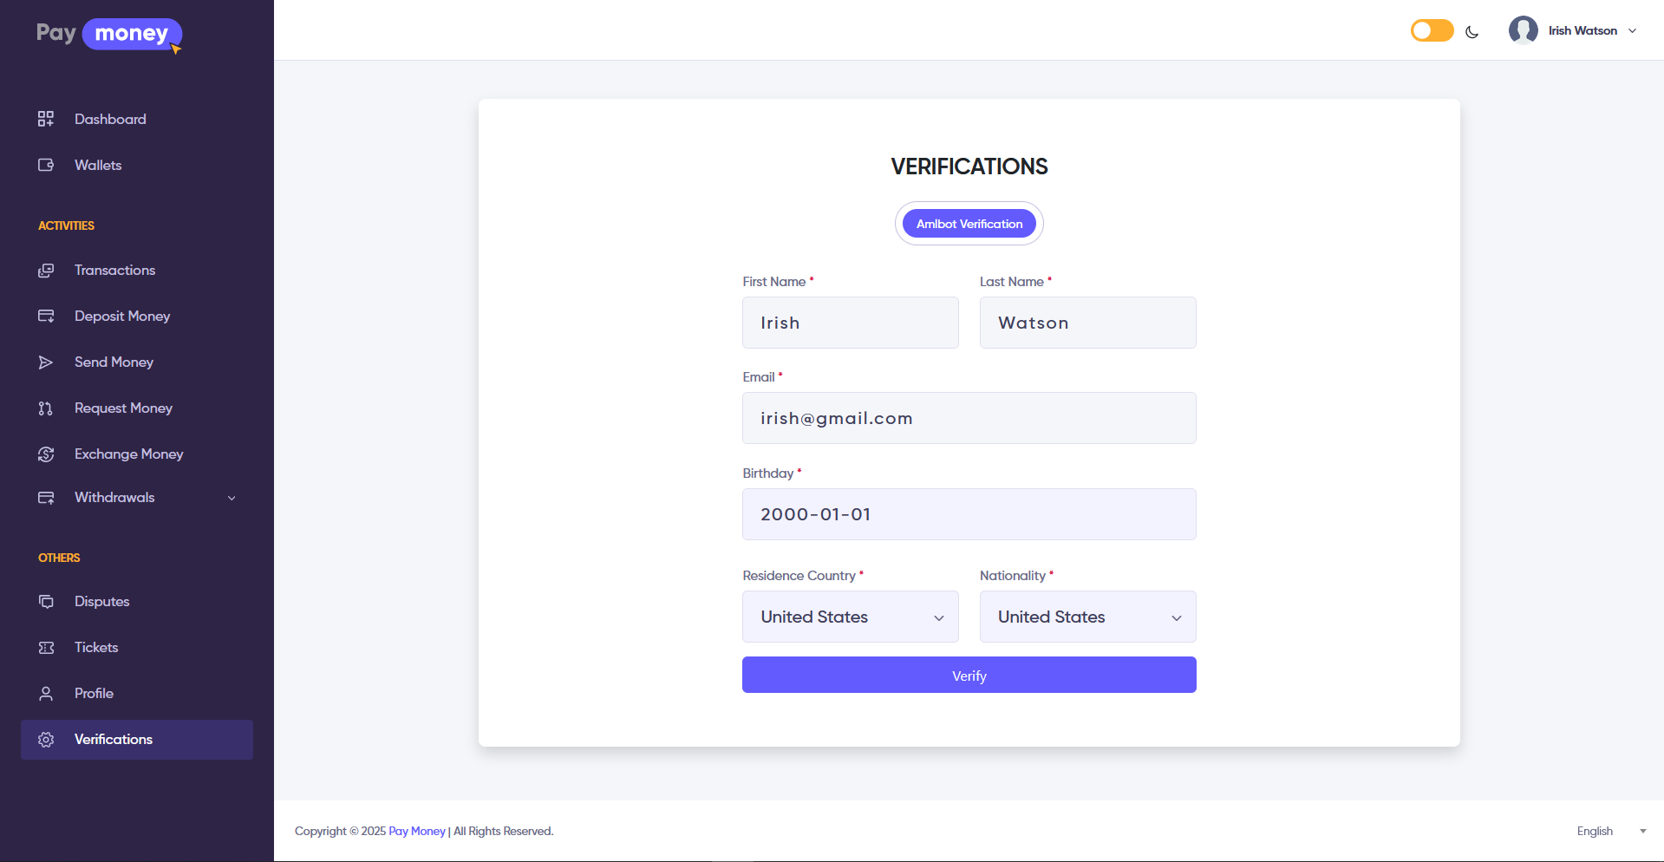Image resolution: width=1664 pixels, height=862 pixels.
Task: Click the Request Money icon
Action: [46, 408]
